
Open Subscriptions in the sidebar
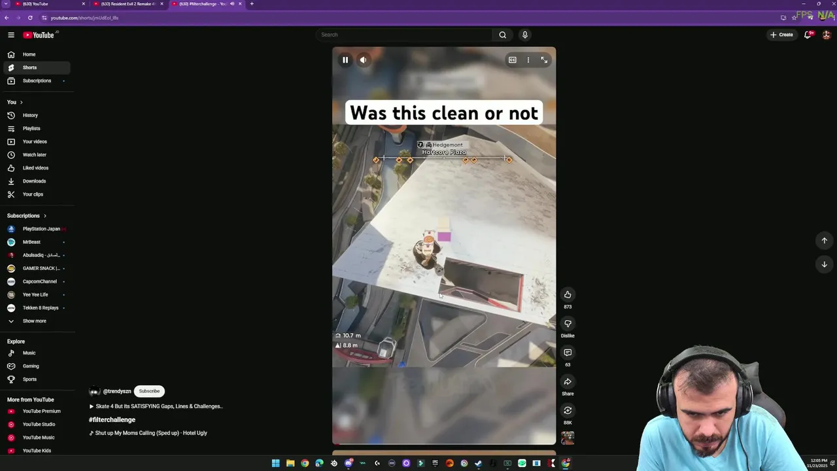pos(35,80)
